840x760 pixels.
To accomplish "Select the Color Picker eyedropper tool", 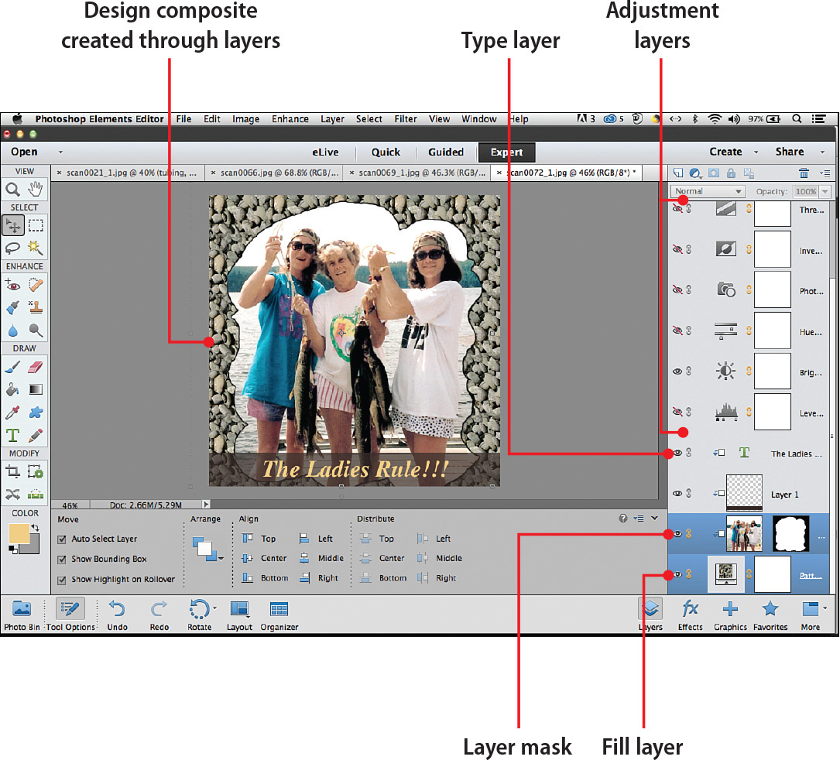I will [13, 413].
